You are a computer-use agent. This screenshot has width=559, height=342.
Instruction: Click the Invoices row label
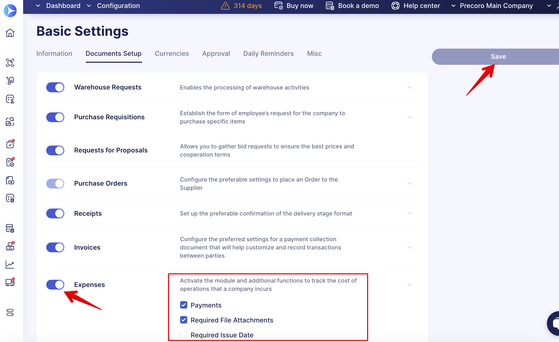point(87,247)
